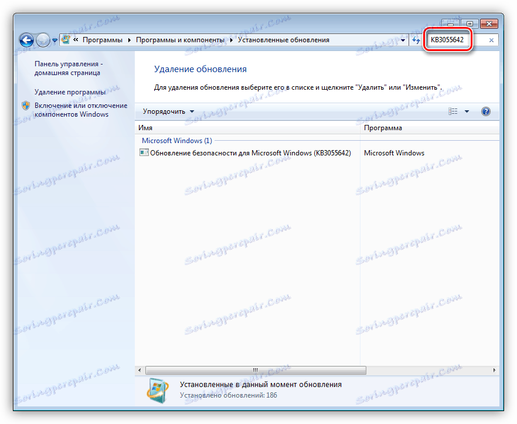
Task: Show hidden breadcrumb levels via the double chevron
Action: click(x=76, y=40)
